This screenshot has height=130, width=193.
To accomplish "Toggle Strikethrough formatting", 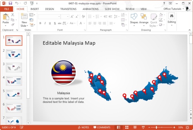I will pos(60,23).
